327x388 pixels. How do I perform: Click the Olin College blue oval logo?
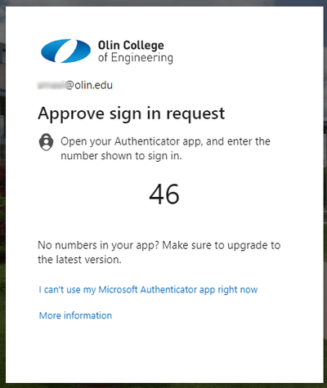[65, 51]
